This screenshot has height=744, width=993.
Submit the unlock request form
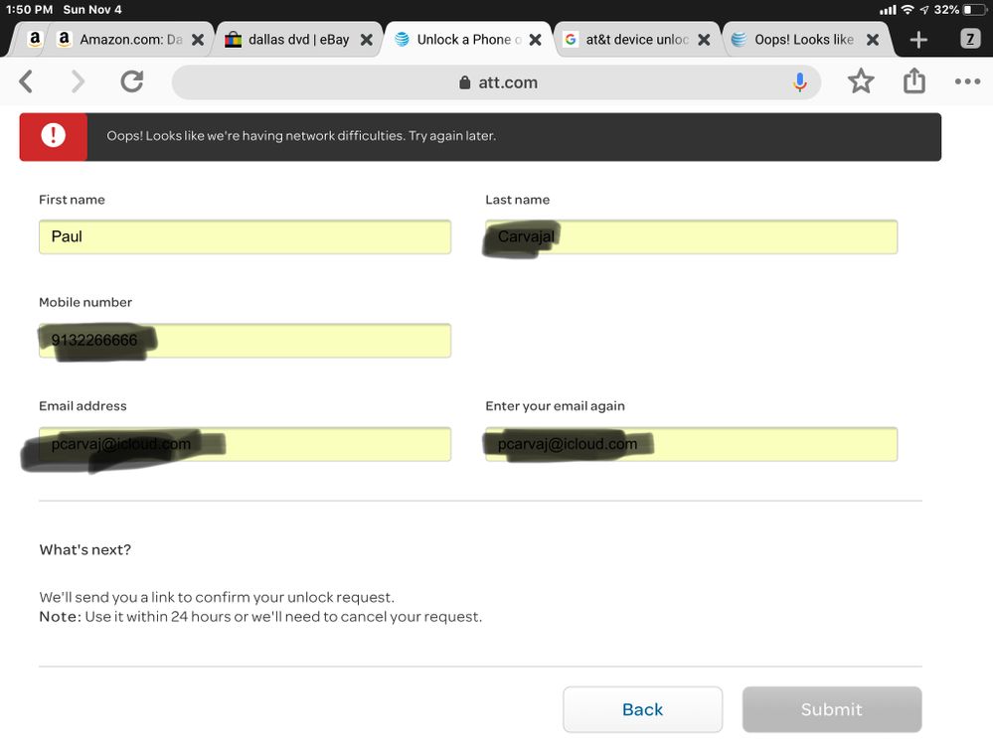coord(831,709)
